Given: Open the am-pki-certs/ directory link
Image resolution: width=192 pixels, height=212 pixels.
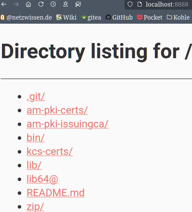Looking at the screenshot, I should pyautogui.click(x=57, y=110).
